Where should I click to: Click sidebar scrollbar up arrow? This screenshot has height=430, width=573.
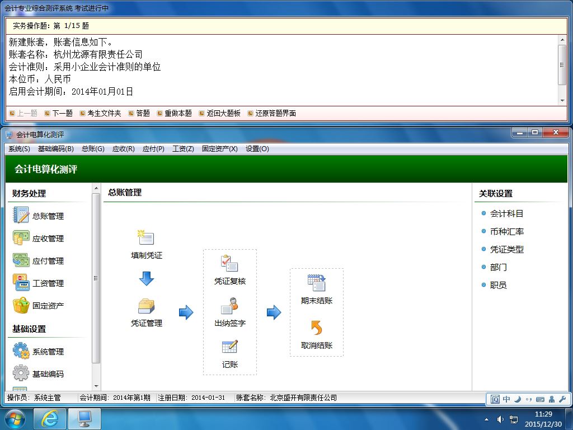tap(96, 188)
